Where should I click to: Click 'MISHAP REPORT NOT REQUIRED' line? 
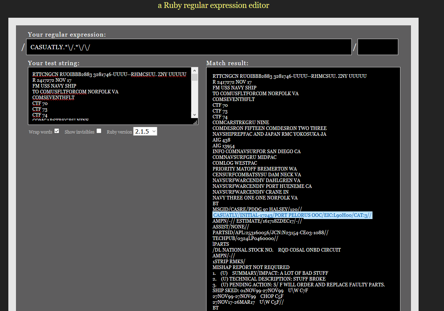point(251,267)
